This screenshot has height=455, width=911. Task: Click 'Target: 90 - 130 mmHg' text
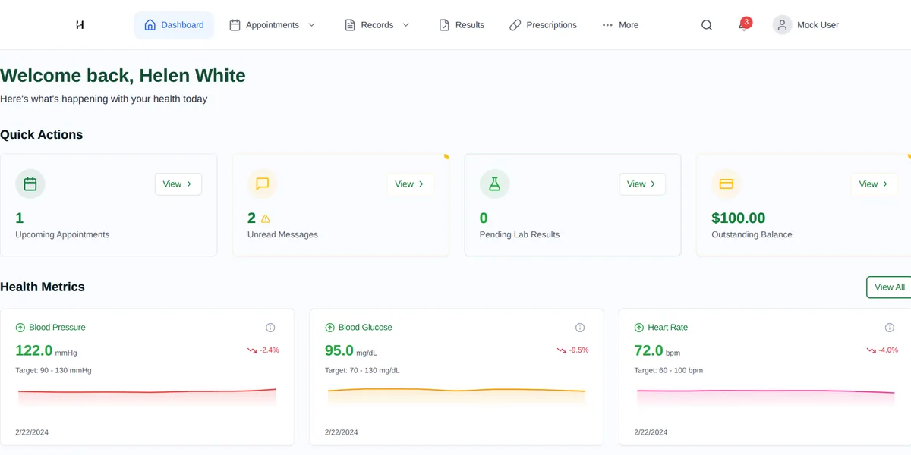53,370
